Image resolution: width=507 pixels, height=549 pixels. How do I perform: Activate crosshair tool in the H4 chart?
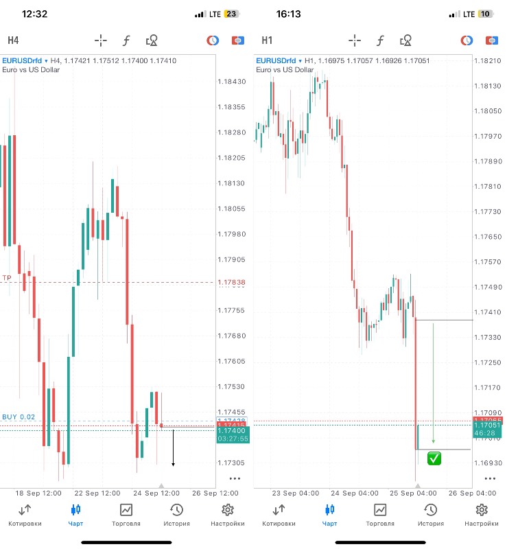click(101, 40)
